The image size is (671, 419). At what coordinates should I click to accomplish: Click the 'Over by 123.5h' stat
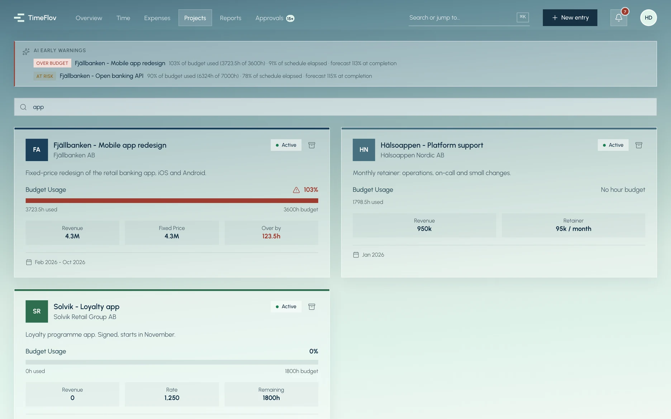[x=271, y=233]
